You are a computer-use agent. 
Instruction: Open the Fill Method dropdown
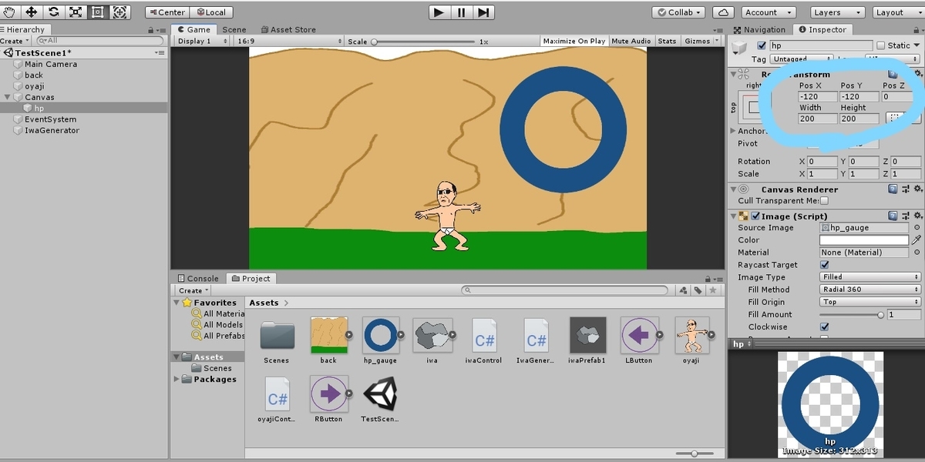pos(870,290)
